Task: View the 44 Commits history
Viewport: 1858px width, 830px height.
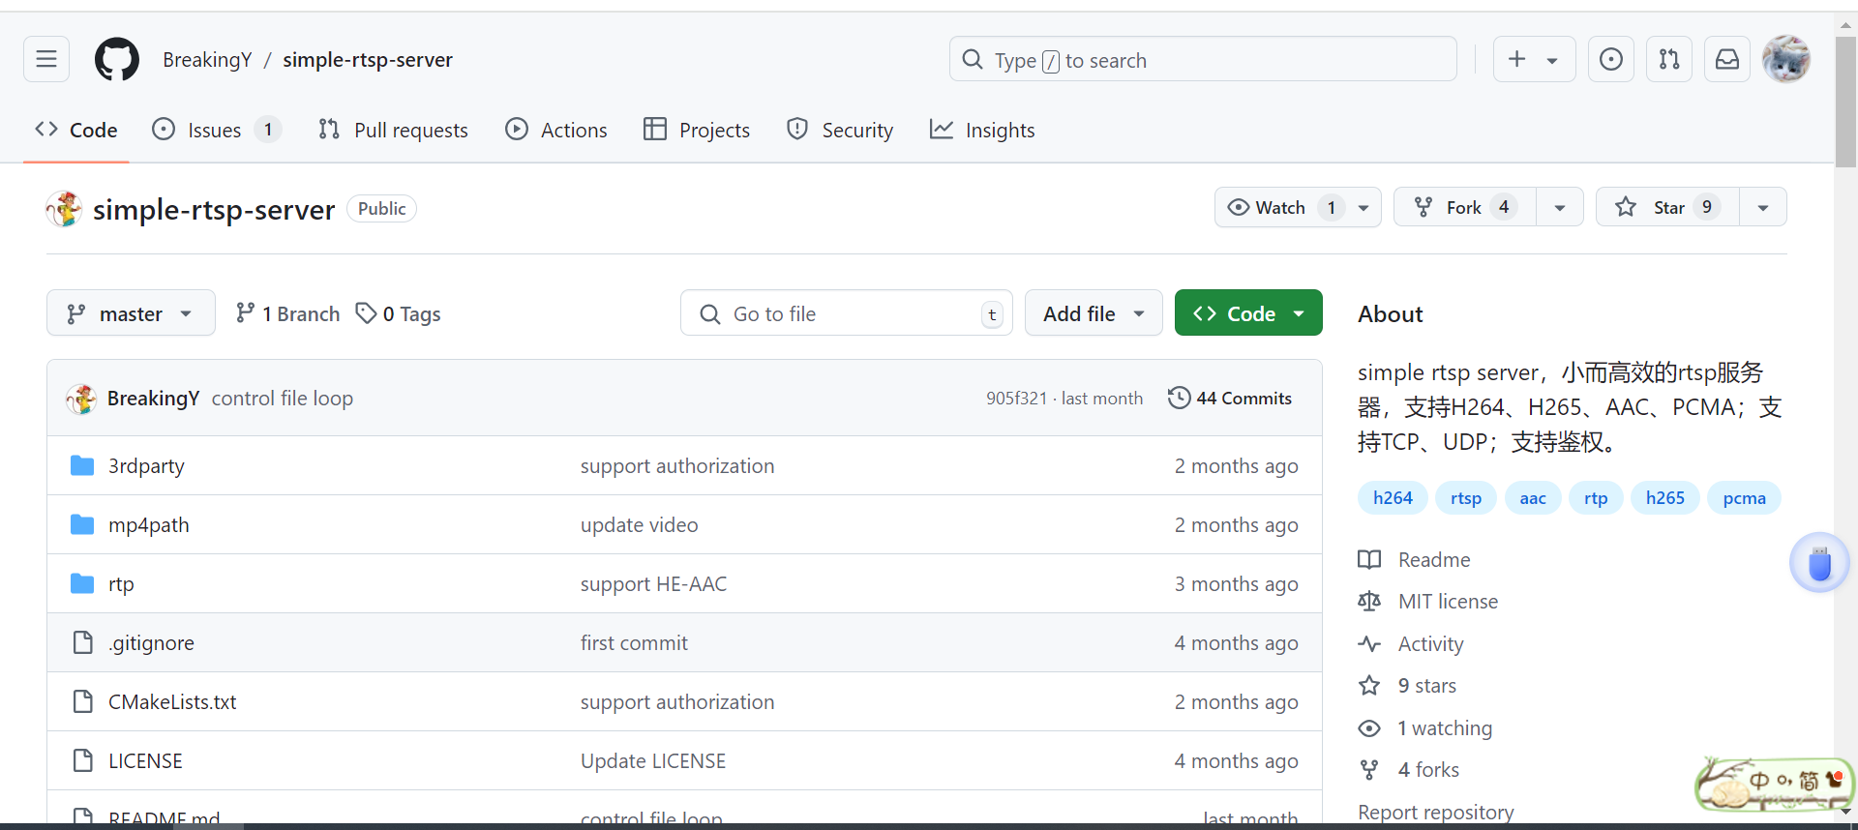Action: tap(1230, 399)
